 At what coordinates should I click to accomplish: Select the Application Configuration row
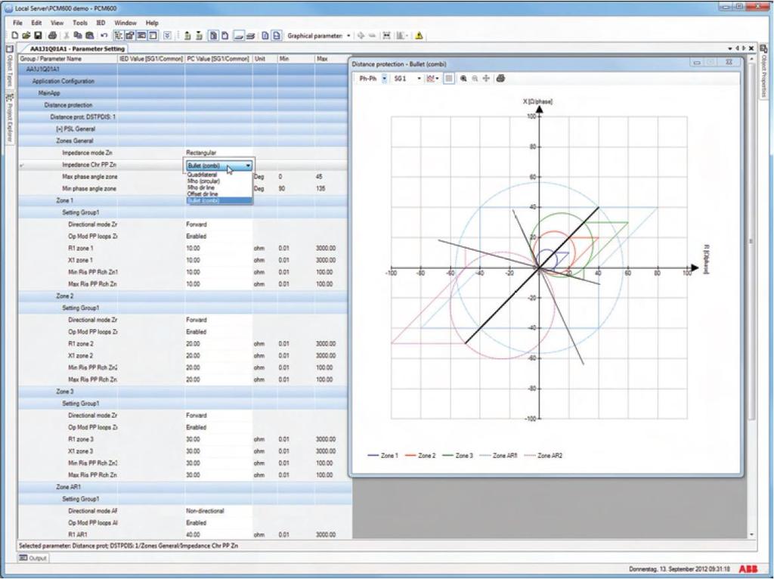[183, 81]
